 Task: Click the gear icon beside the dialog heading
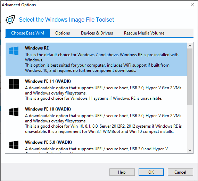pyautogui.click(x=10, y=20)
